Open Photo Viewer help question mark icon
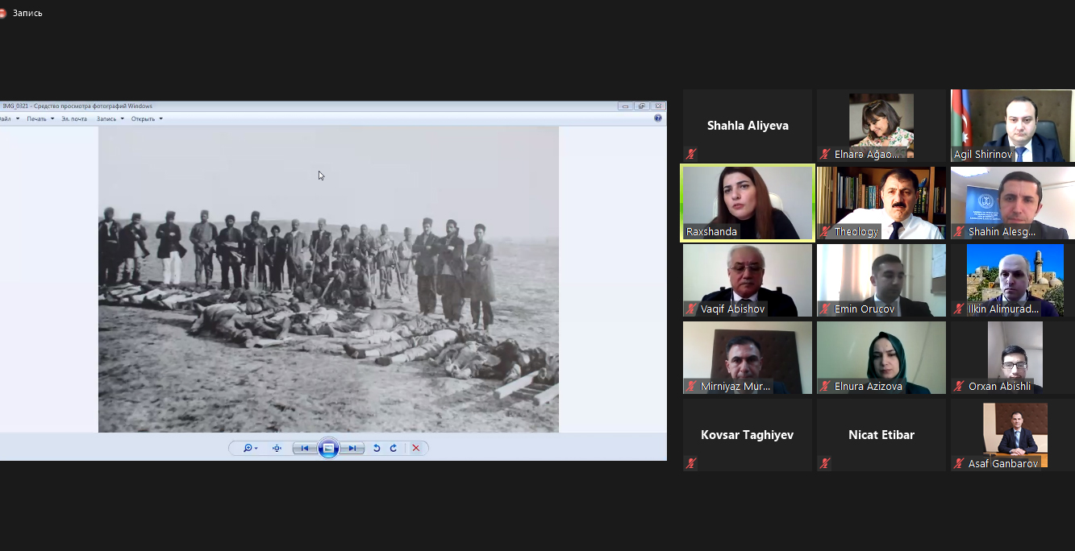 [658, 118]
